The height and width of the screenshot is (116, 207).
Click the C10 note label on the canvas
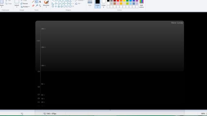(38, 41)
